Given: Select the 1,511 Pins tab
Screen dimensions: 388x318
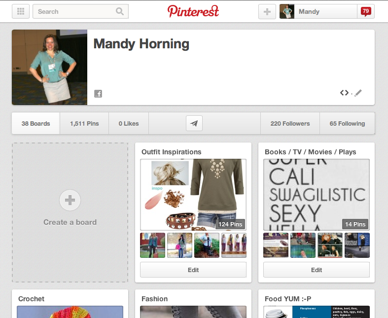Looking at the screenshot, I should [84, 123].
